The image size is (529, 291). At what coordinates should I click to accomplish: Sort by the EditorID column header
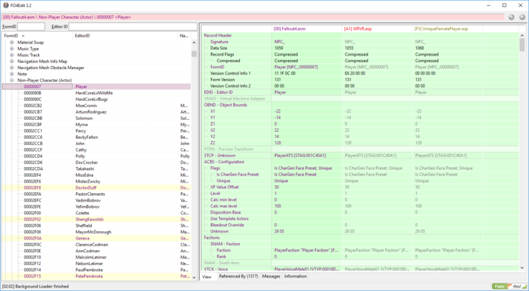[x=125, y=36]
